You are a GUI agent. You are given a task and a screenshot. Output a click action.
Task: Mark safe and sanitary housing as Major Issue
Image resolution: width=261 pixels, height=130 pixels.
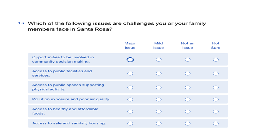[130, 124]
